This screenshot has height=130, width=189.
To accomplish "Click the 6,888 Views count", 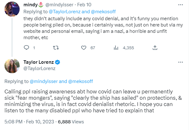I will [71, 122].
